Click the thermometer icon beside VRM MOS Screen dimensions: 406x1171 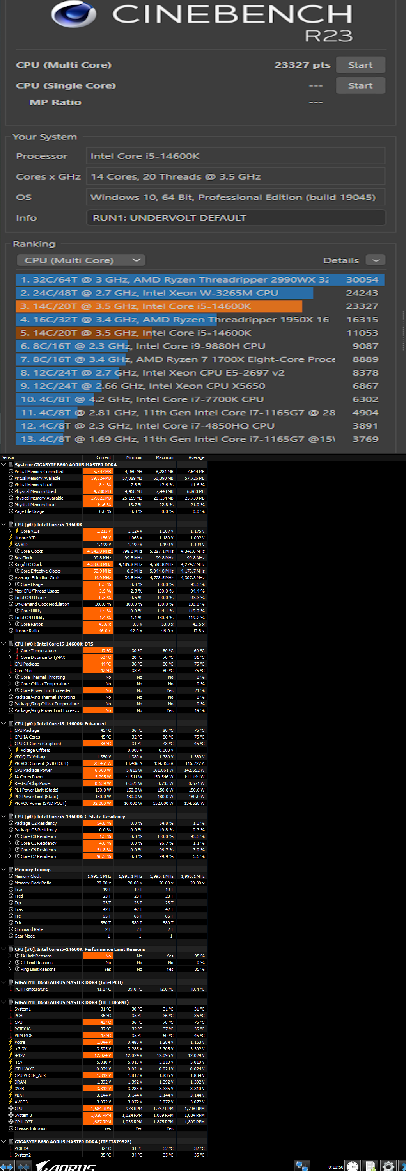11,1036
